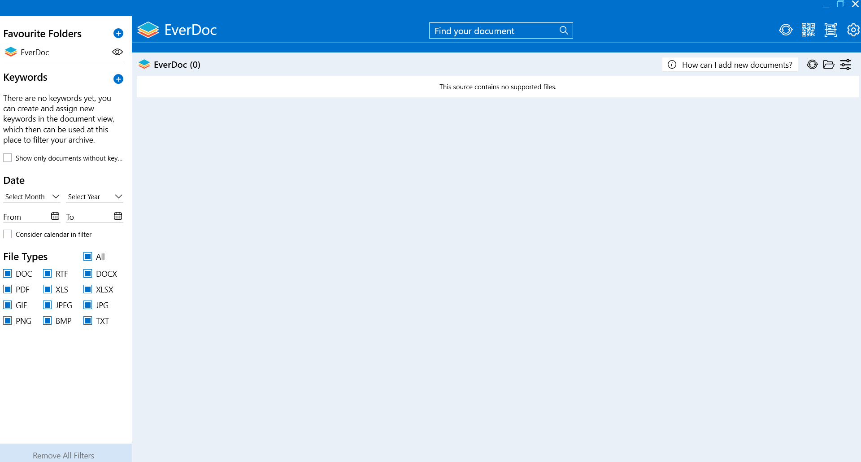
Task: Open the QR code tool
Action: [x=808, y=30]
